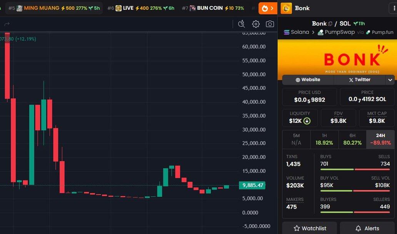Add Bonk to the Watchlist
Screen dimensions: 397x234
pyautogui.click(x=310, y=228)
